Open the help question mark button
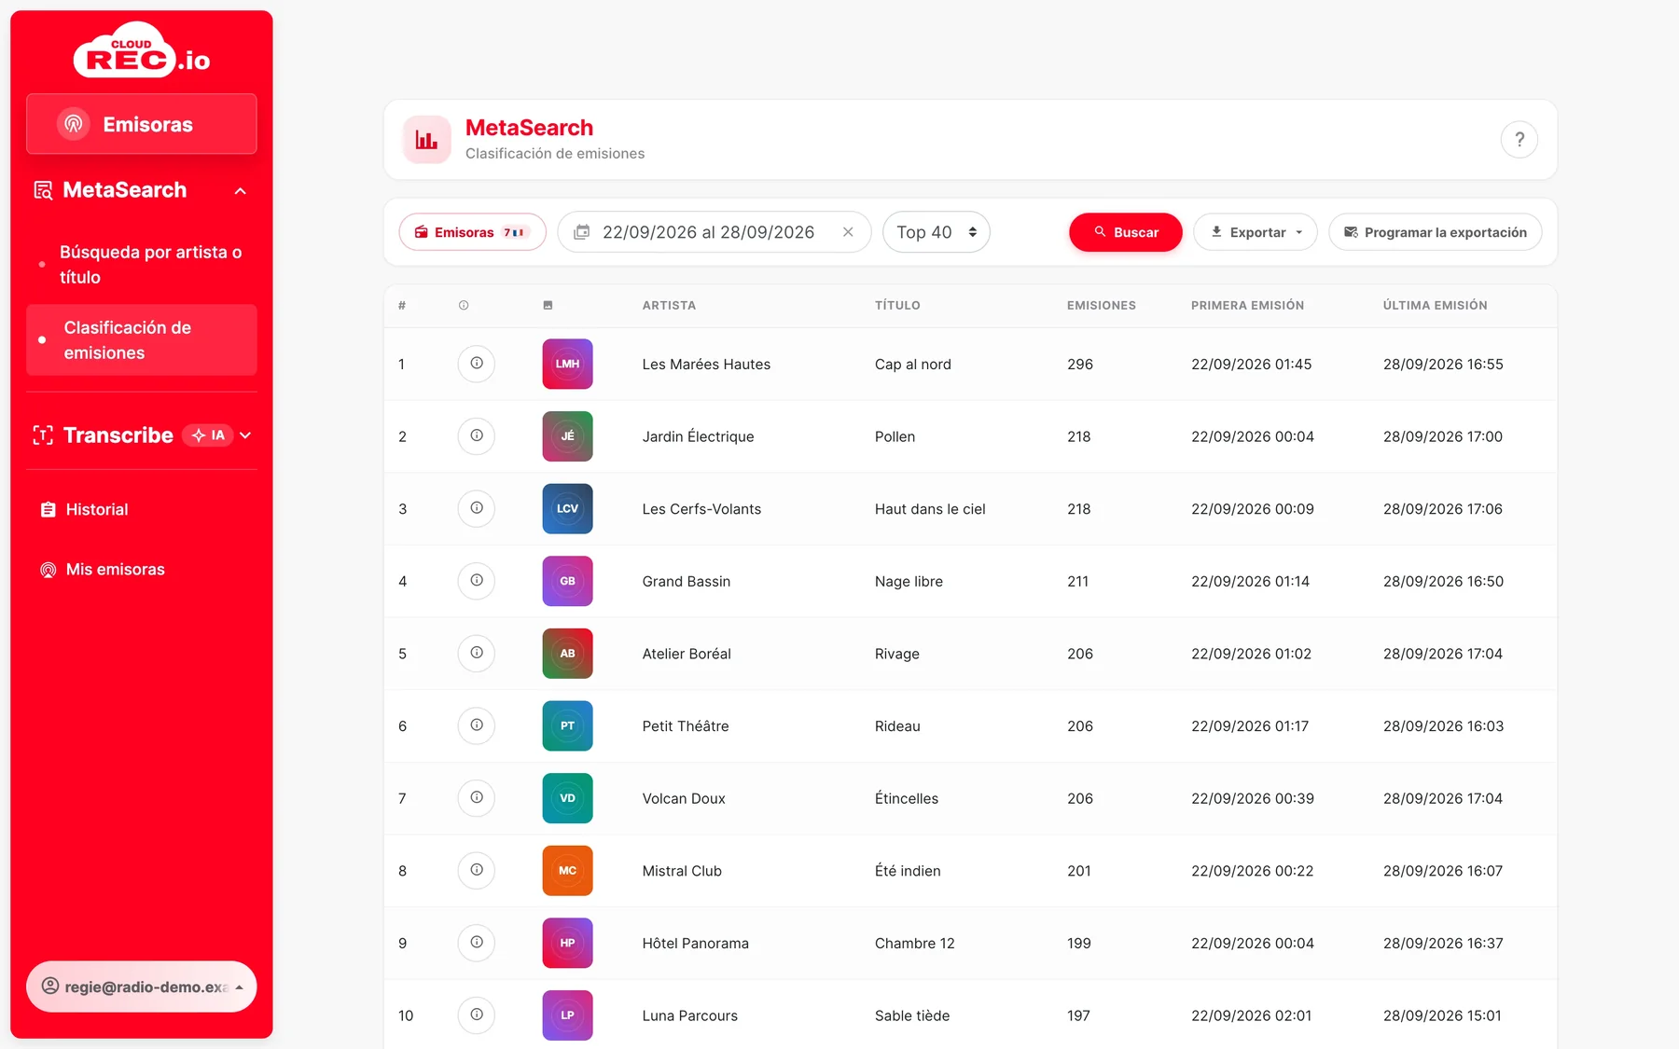The height and width of the screenshot is (1049, 1679). (x=1519, y=140)
